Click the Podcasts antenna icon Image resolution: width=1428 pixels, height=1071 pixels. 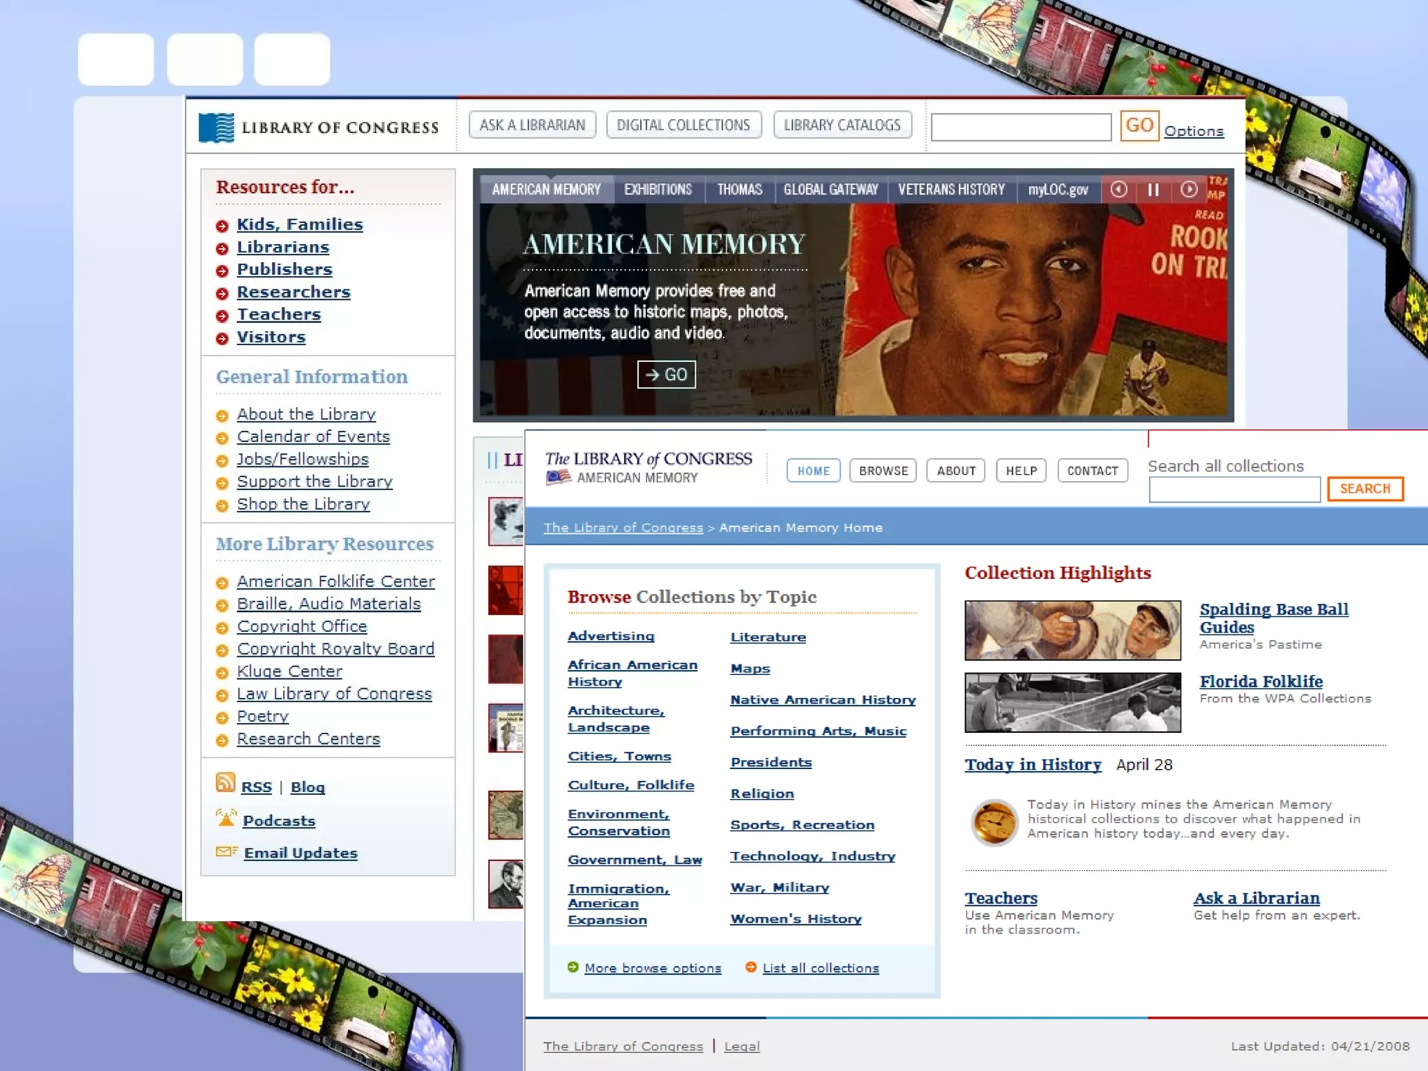pos(226,818)
